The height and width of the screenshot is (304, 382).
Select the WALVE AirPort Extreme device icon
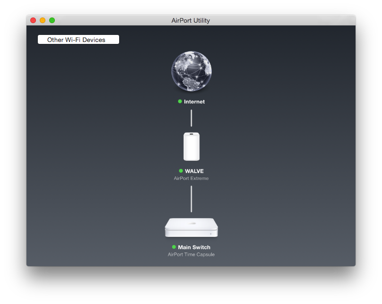pyautogui.click(x=191, y=147)
